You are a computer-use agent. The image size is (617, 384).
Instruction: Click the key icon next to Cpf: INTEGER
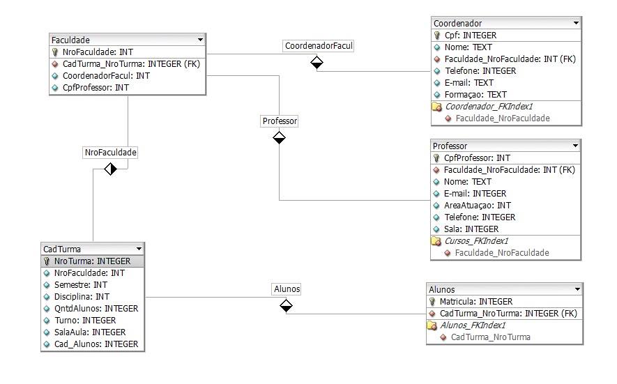[437, 36]
